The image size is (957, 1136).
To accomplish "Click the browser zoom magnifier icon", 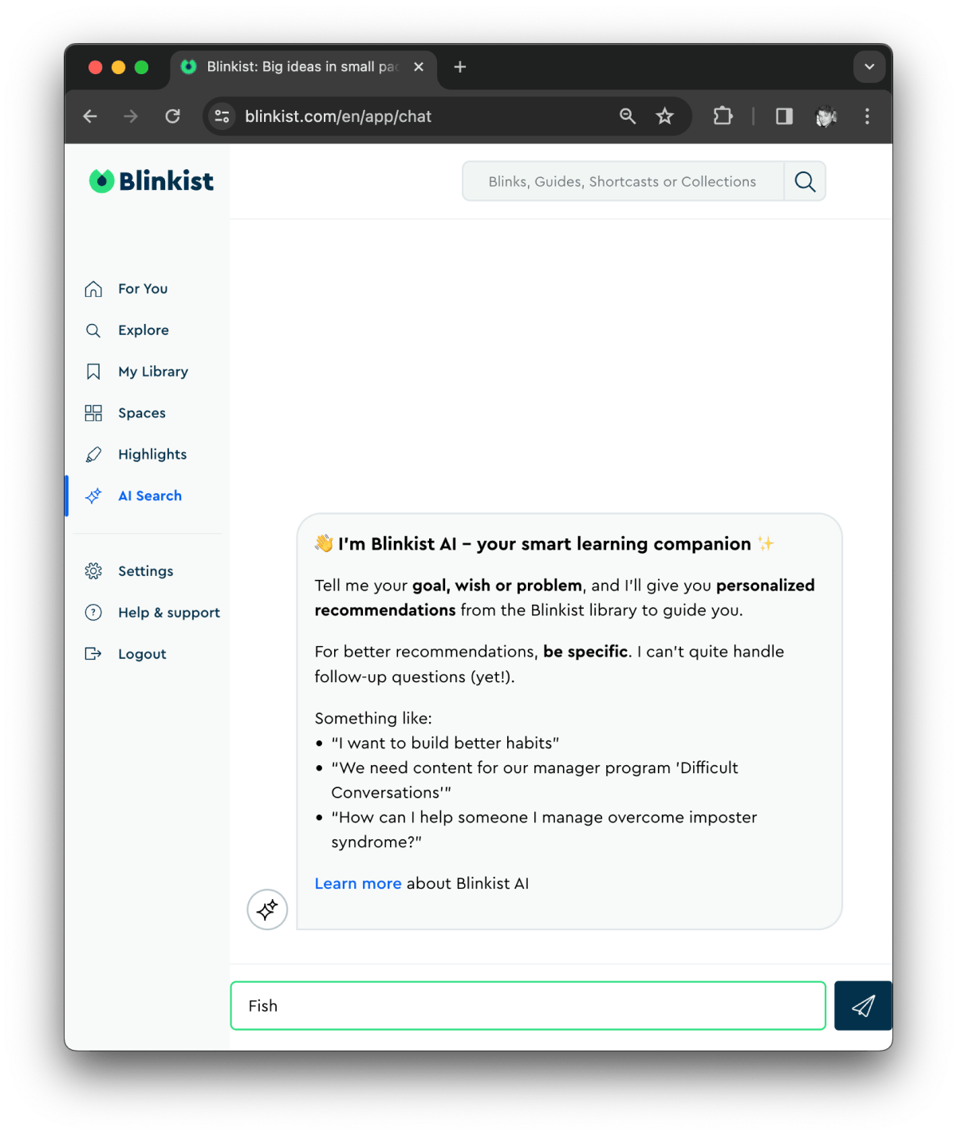I will pos(628,116).
